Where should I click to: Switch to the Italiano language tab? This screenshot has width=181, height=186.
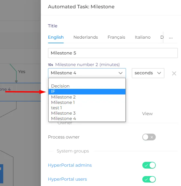(x=143, y=37)
